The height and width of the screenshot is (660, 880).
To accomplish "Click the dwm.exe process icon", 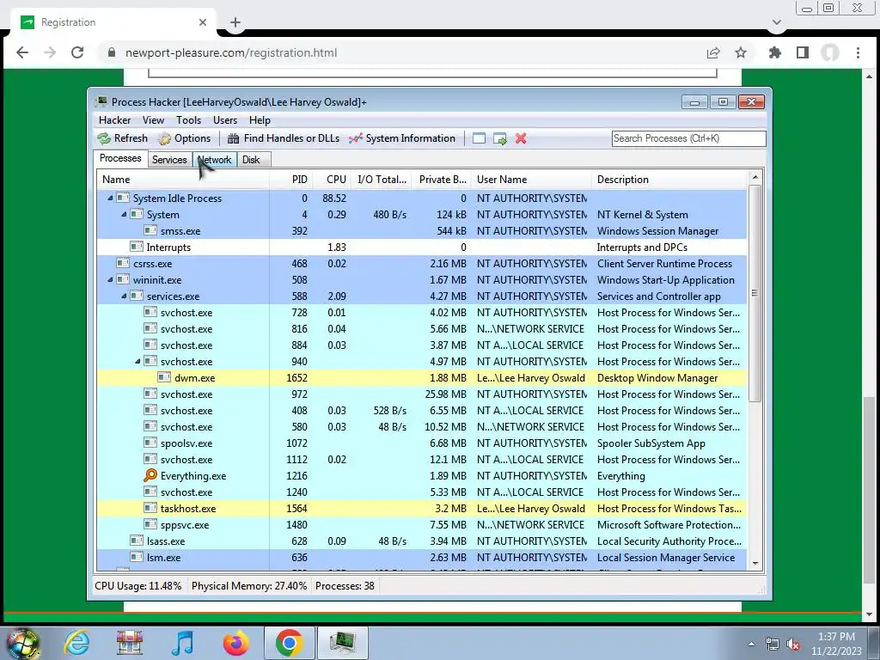I will point(164,378).
